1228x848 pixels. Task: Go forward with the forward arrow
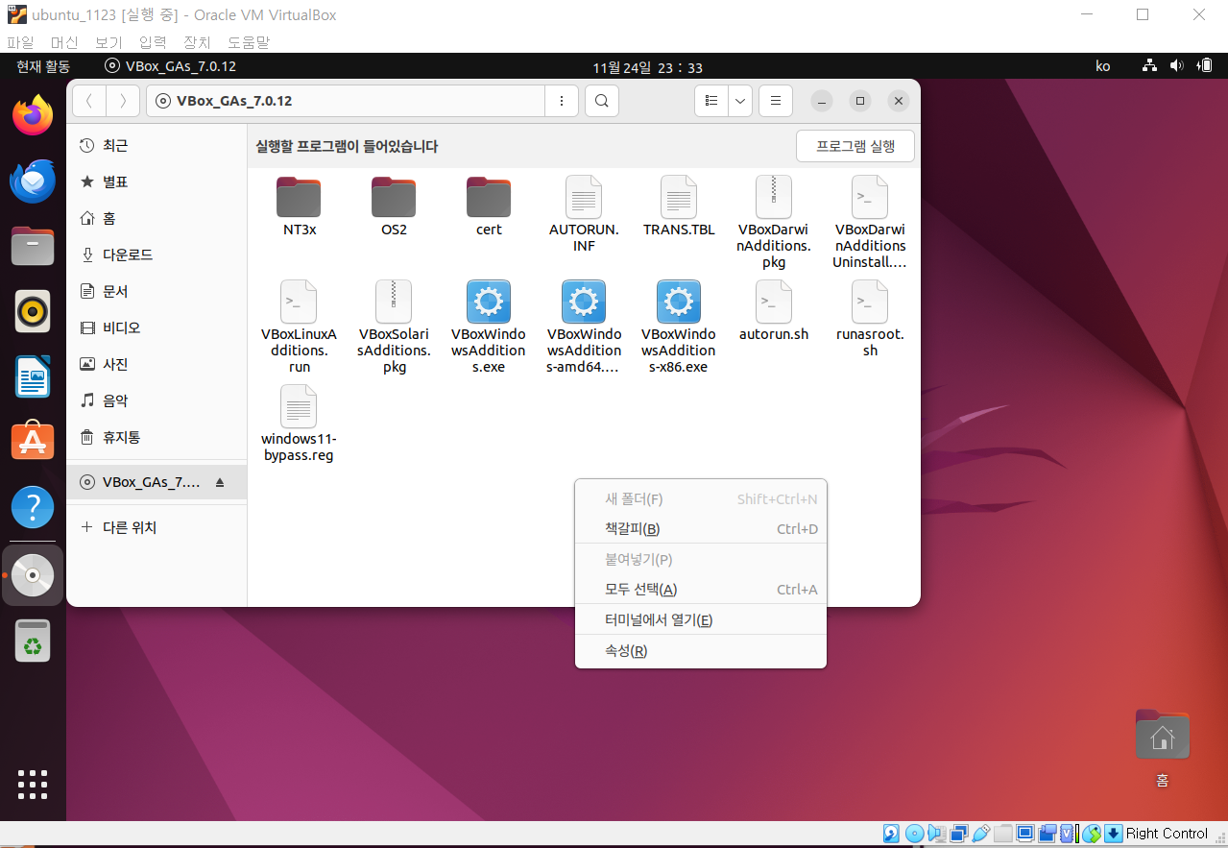click(123, 101)
